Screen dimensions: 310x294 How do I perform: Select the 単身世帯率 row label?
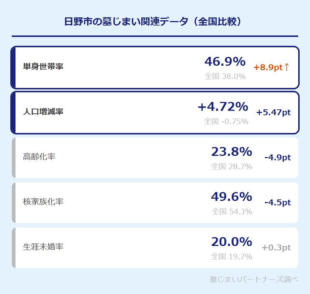(43, 67)
